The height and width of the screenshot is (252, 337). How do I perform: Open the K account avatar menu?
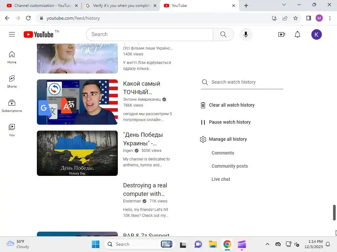[x=316, y=34]
